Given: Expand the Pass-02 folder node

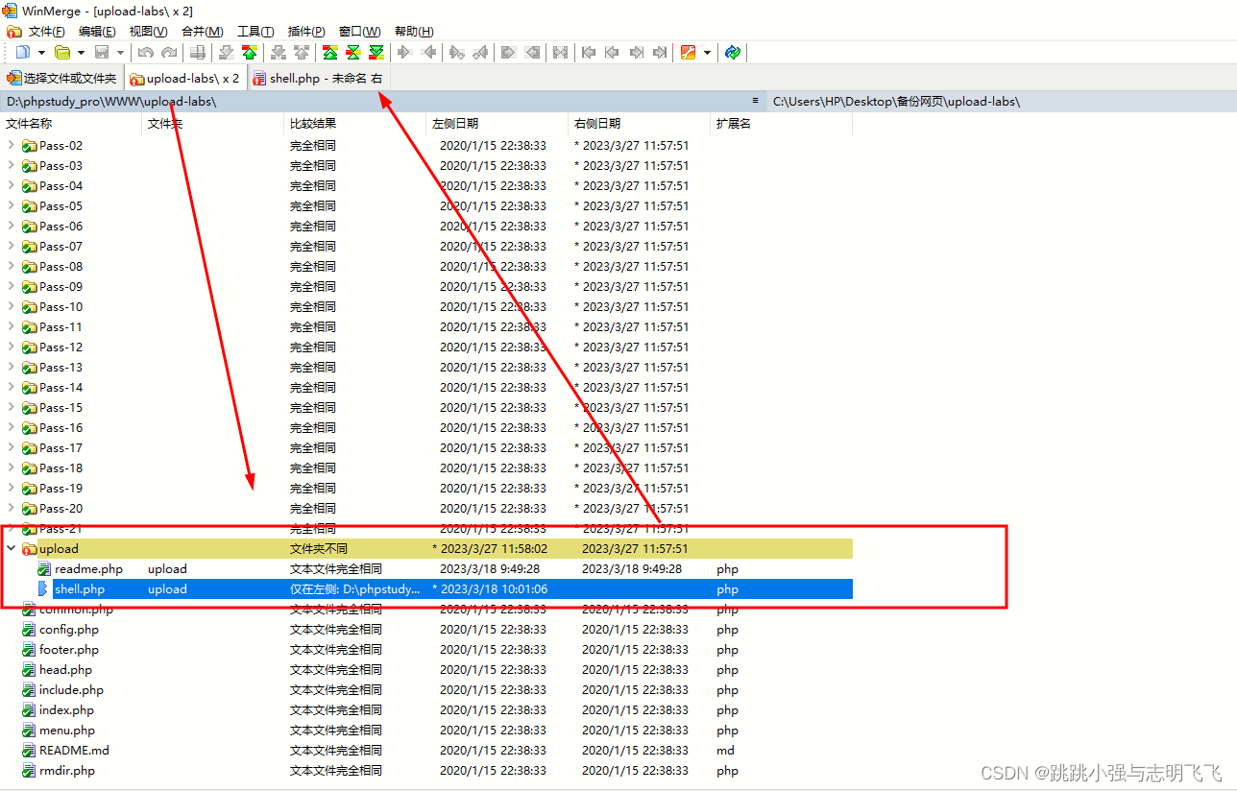Looking at the screenshot, I should [12, 145].
